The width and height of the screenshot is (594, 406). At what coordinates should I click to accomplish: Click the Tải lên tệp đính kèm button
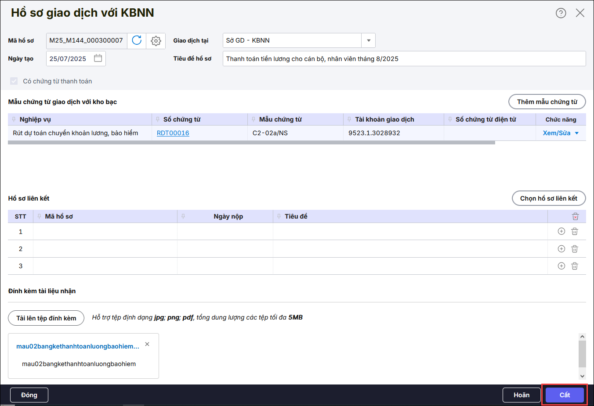click(46, 318)
